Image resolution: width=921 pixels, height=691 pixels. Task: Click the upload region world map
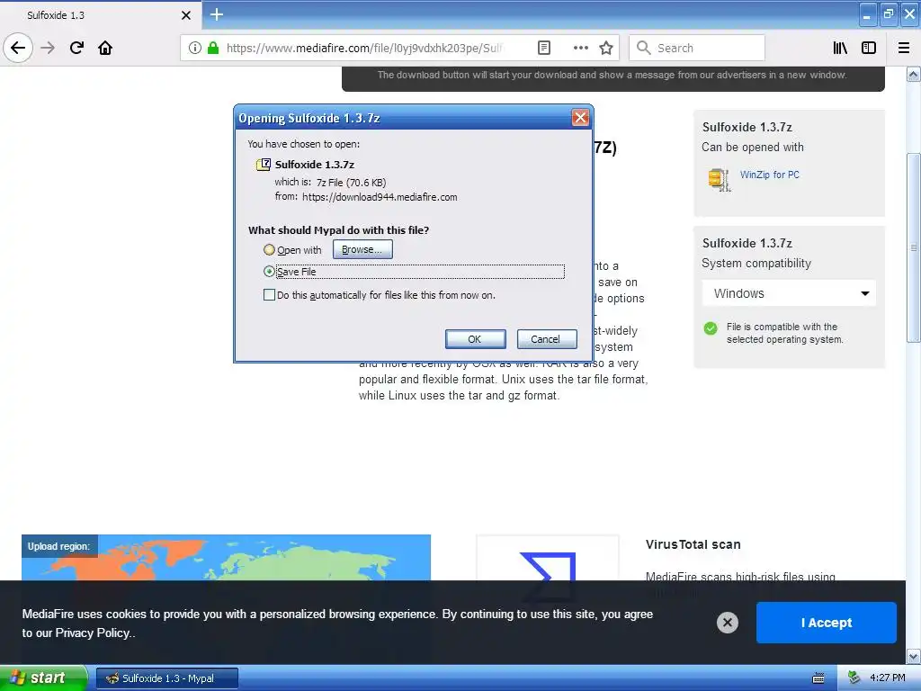(226, 558)
